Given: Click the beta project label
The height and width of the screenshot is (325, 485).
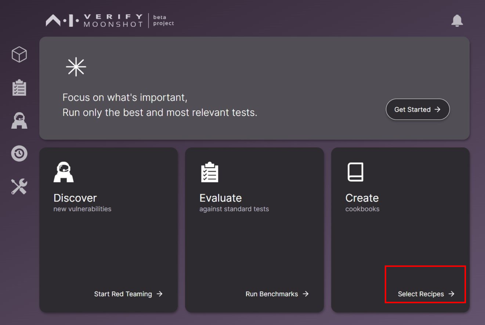Looking at the screenshot, I should pyautogui.click(x=163, y=20).
